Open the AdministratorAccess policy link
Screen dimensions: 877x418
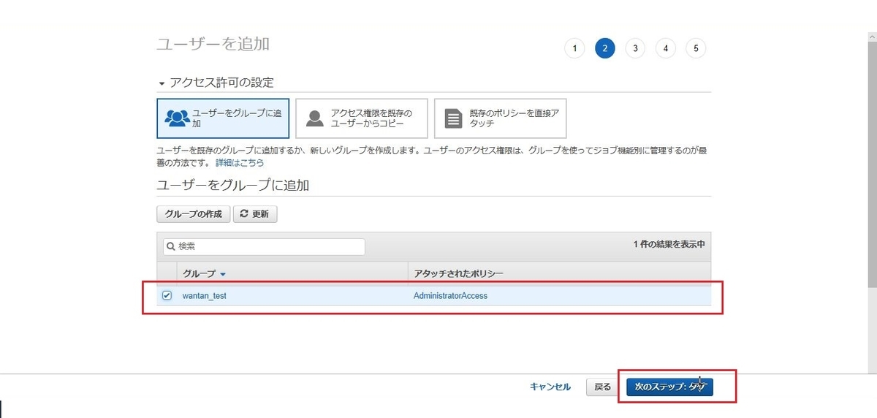tap(450, 296)
